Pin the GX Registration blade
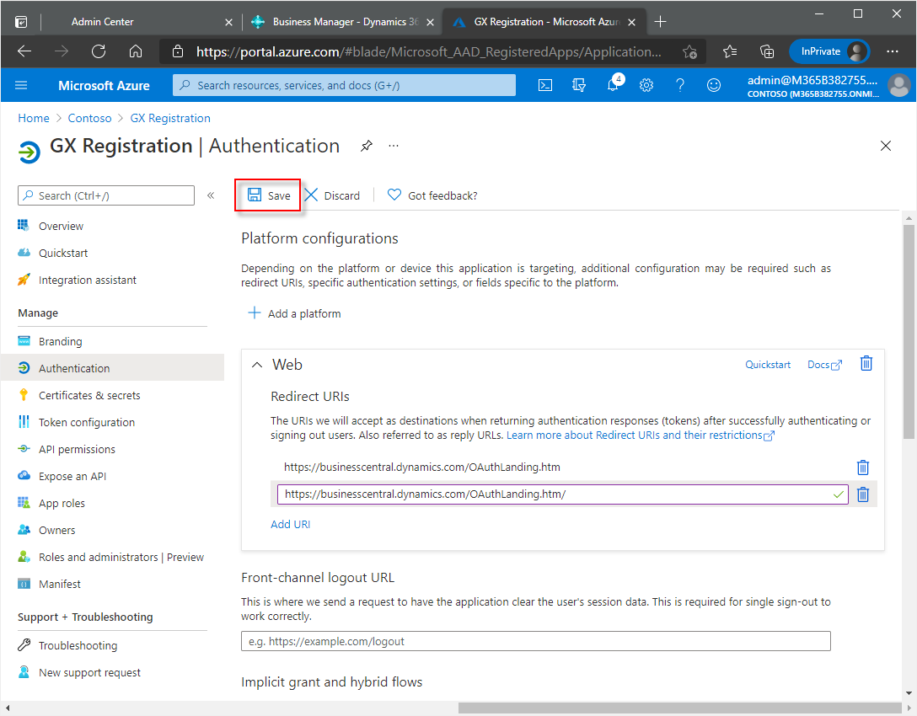Viewport: 917px width, 716px height. click(x=366, y=146)
